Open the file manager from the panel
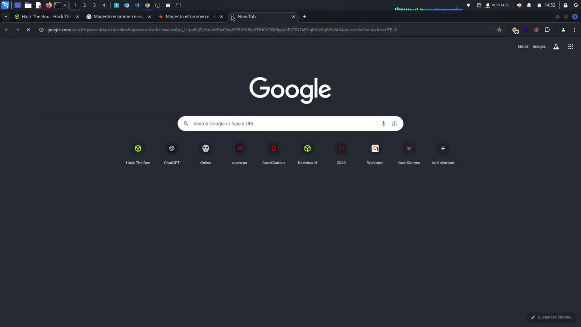Image resolution: width=581 pixels, height=327 pixels. click(x=28, y=5)
